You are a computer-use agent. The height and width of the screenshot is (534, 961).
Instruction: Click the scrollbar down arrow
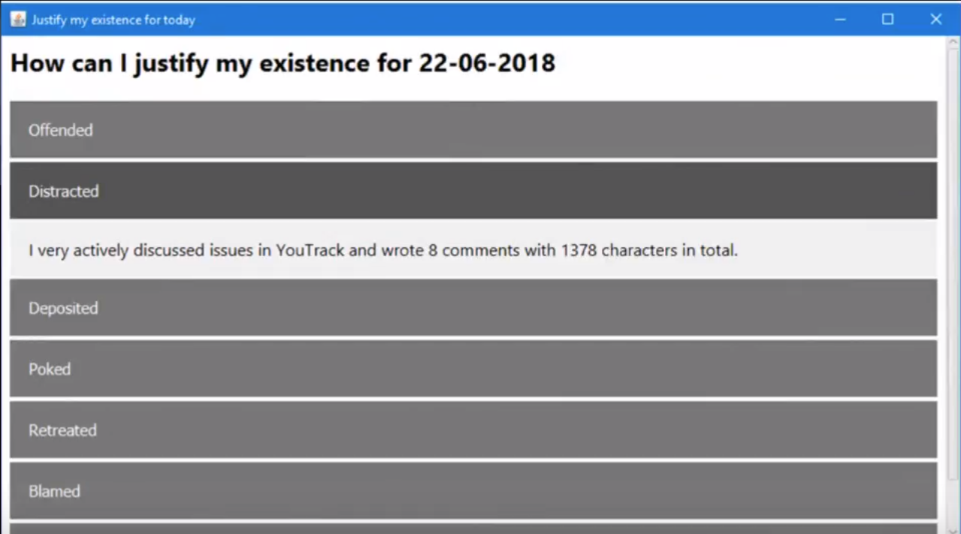[x=953, y=529]
